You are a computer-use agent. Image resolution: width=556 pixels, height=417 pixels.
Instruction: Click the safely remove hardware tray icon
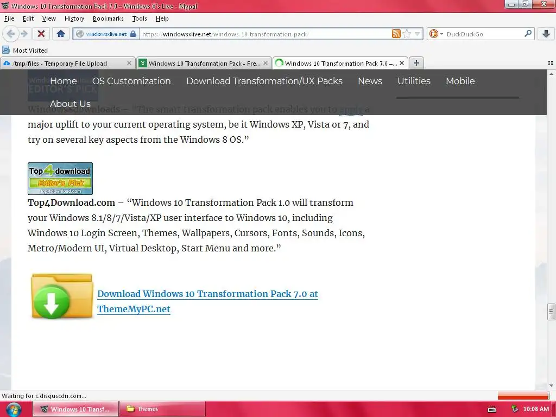515,409
